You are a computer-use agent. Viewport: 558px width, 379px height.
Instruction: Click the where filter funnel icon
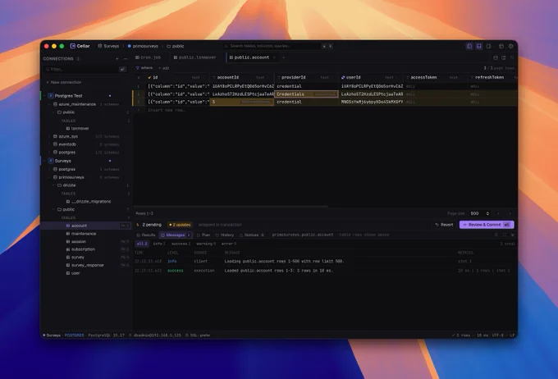[137, 68]
